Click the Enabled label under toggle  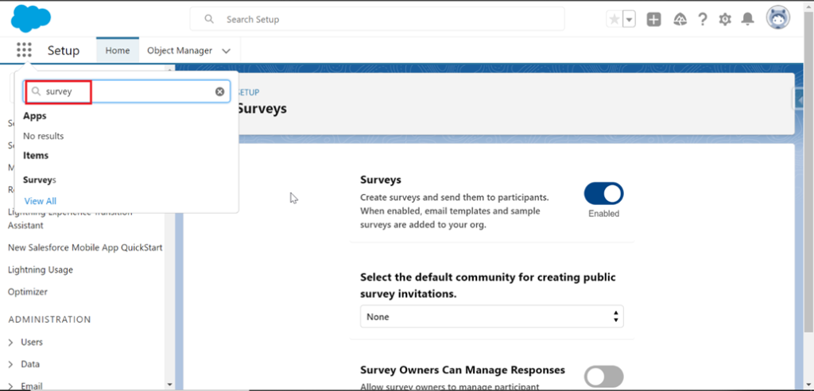click(x=604, y=214)
